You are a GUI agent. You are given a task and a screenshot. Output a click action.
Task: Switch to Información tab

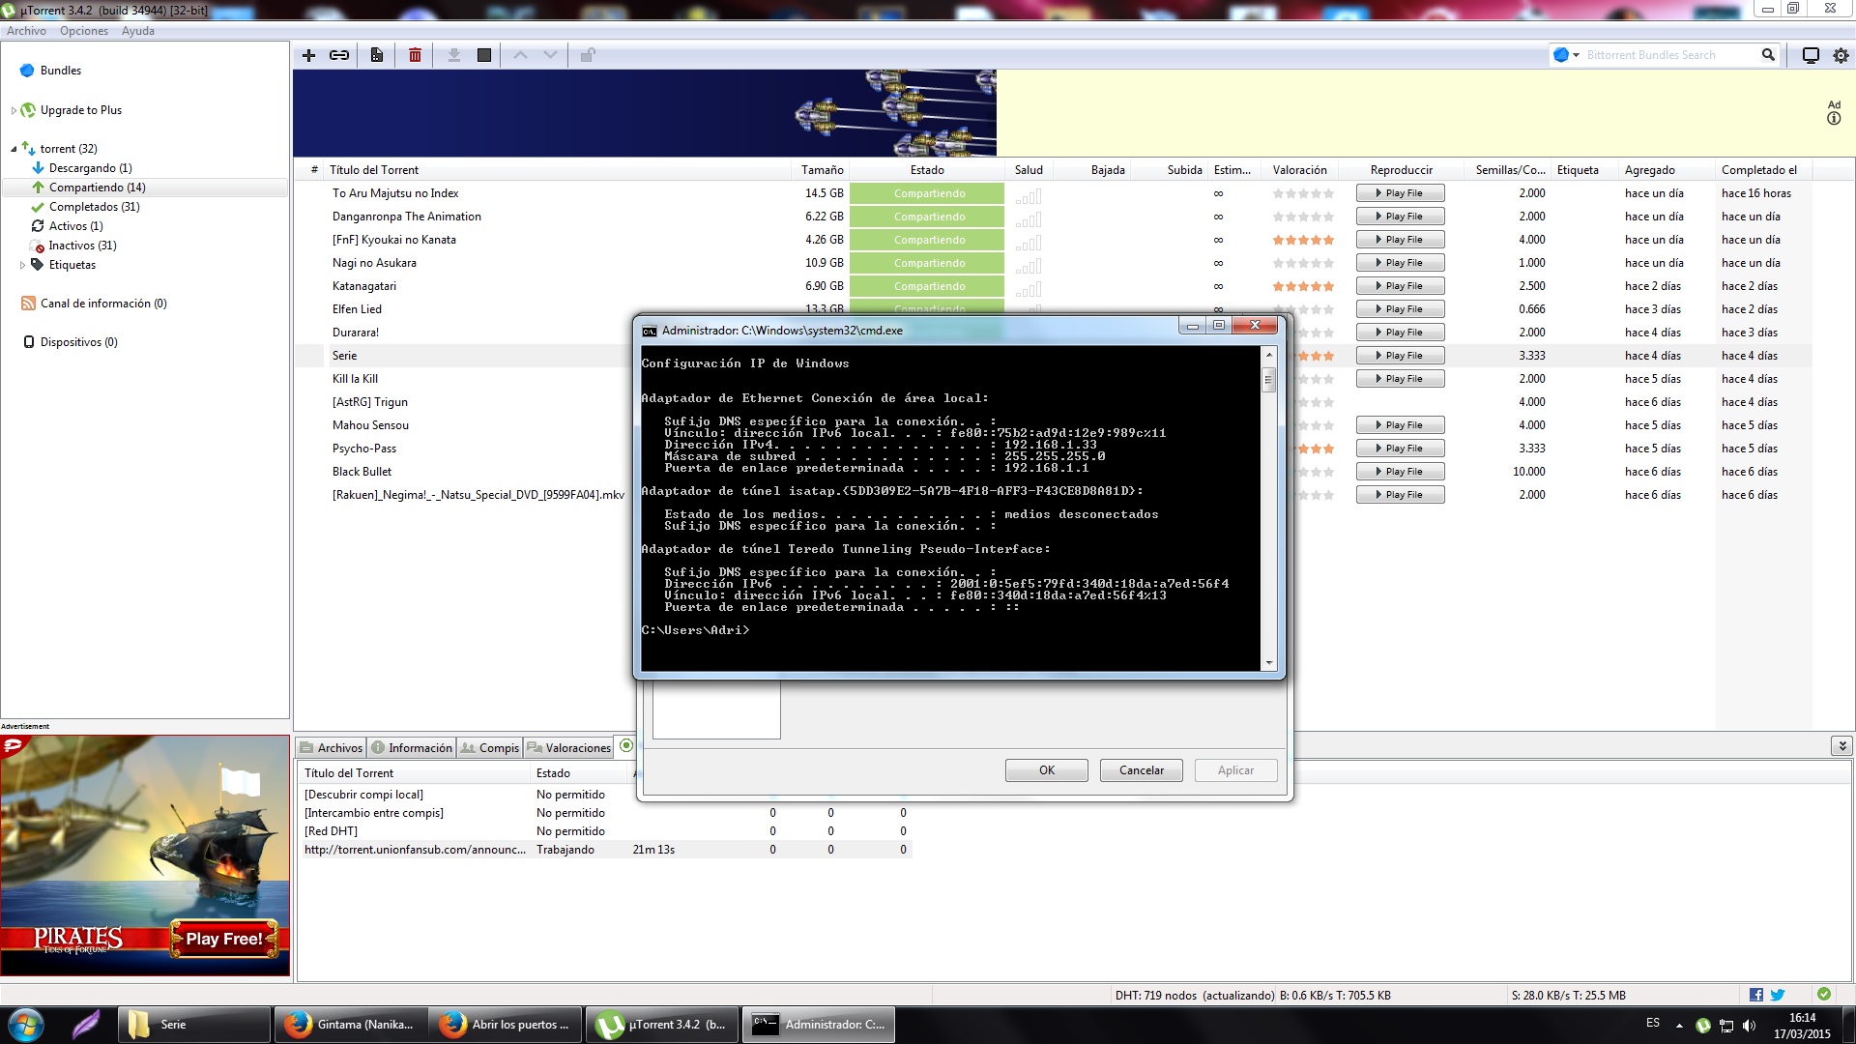click(412, 747)
